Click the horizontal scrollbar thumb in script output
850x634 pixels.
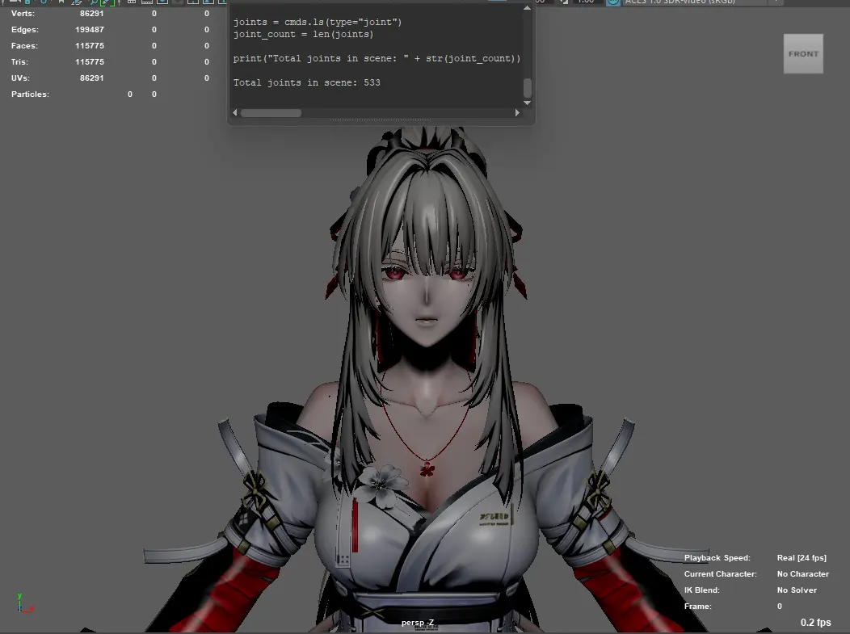271,113
